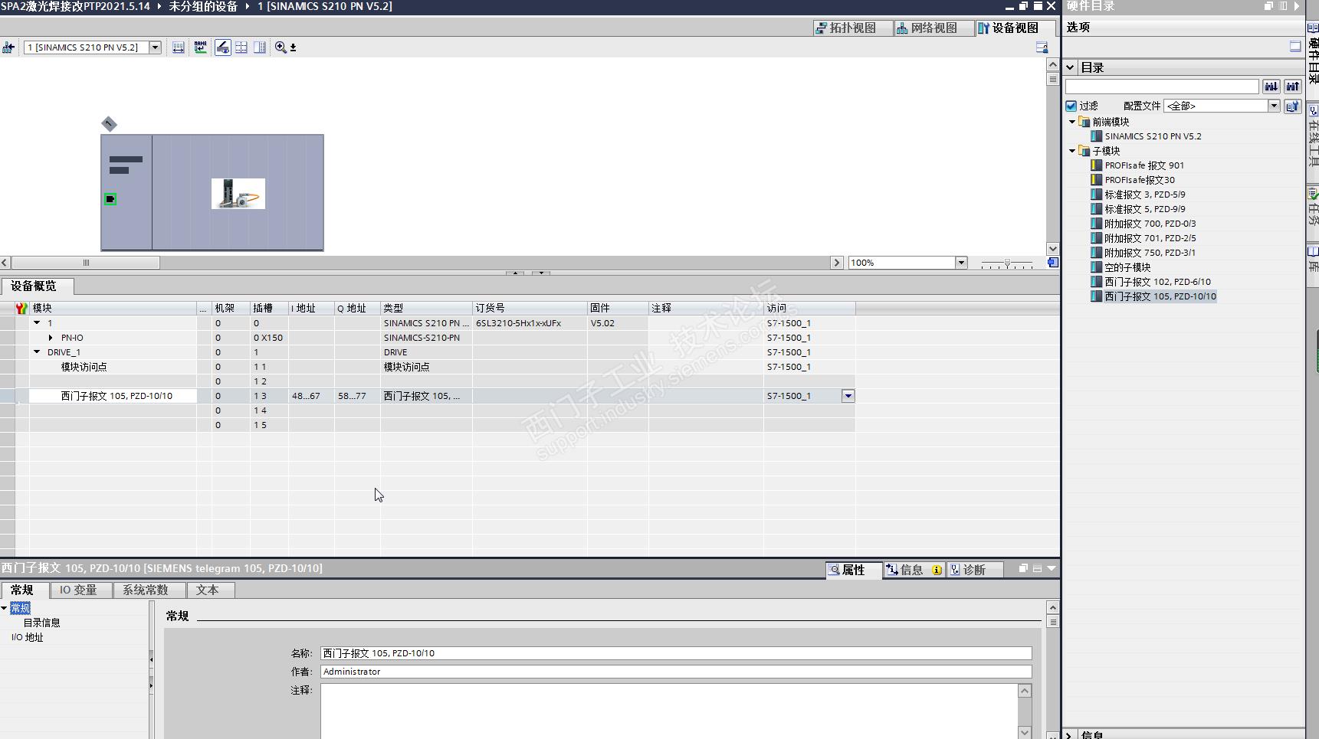
Task: Select 目录信息 in properties tree
Action: tap(41, 623)
